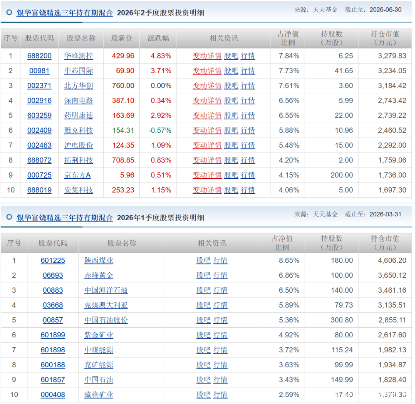The height and width of the screenshot is (404, 416).
Task: Open 股吧 for 华峰测控 row
Action: point(231,56)
